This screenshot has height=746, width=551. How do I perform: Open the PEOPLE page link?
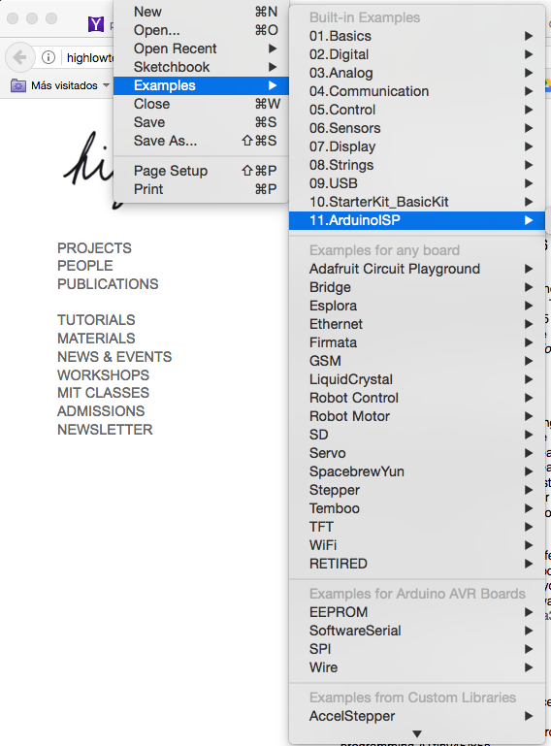[x=85, y=266]
